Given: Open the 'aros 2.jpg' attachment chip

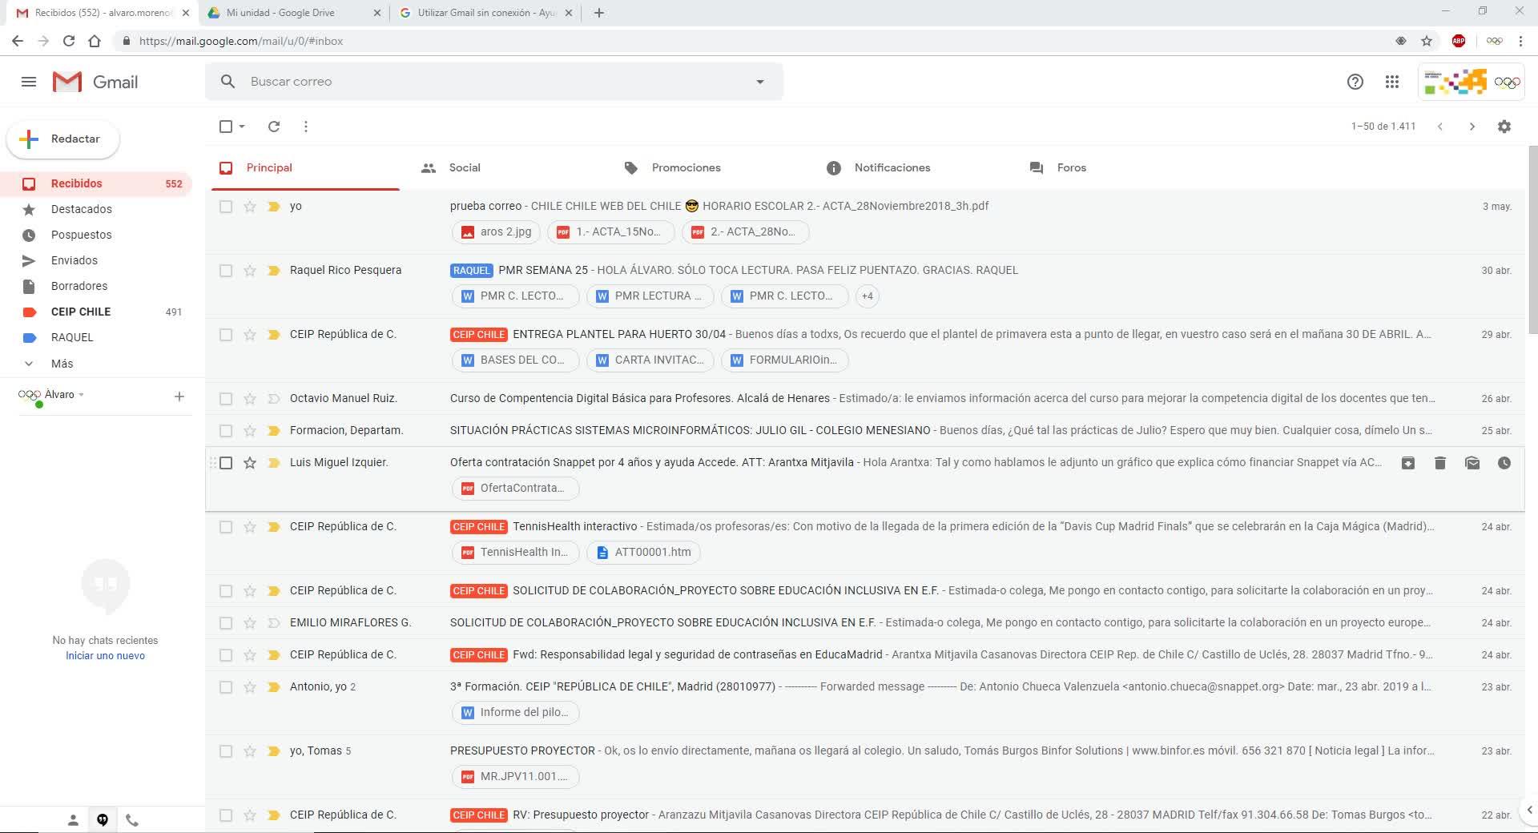Looking at the screenshot, I should (x=497, y=232).
